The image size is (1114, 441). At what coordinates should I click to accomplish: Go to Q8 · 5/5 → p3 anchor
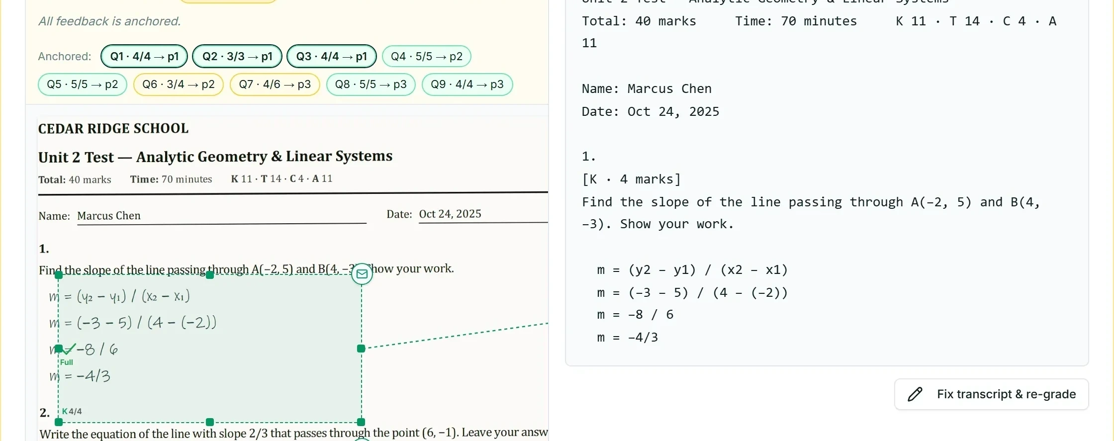pyautogui.click(x=371, y=85)
